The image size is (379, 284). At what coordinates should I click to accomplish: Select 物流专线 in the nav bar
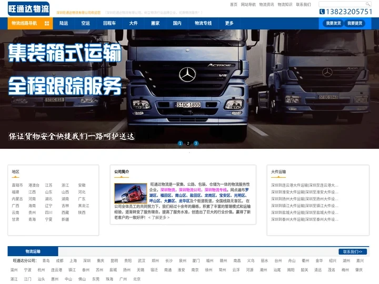(x=203, y=23)
